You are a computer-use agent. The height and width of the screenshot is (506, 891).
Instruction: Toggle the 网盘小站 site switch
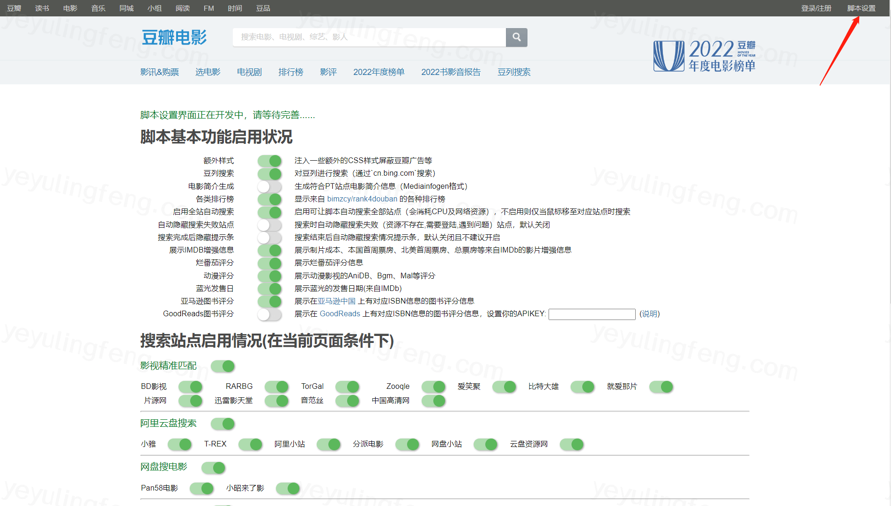click(x=485, y=444)
